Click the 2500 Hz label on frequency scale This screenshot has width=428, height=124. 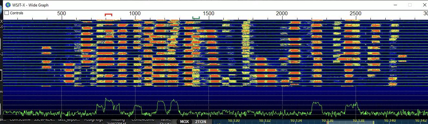(356, 13)
